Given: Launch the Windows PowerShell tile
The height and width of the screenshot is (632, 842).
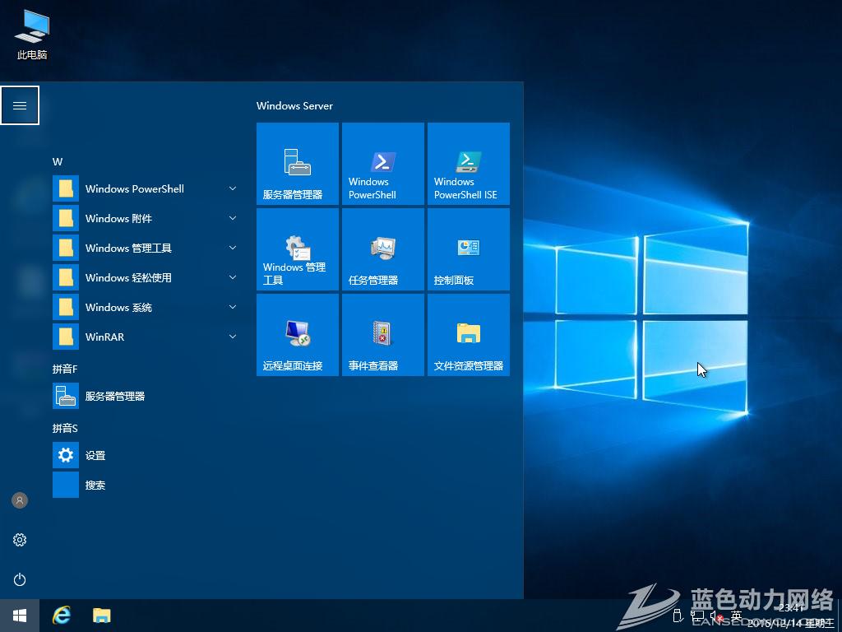Looking at the screenshot, I should click(382, 164).
